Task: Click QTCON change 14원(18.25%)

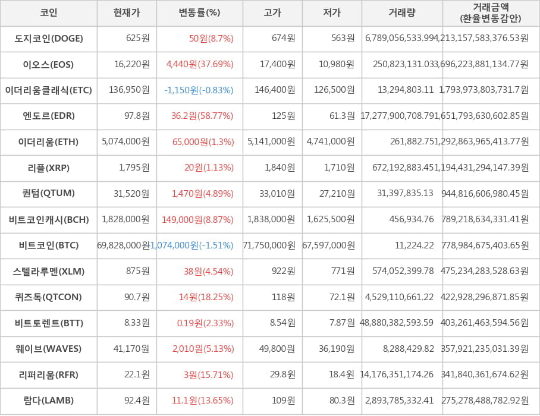Action: (x=206, y=297)
